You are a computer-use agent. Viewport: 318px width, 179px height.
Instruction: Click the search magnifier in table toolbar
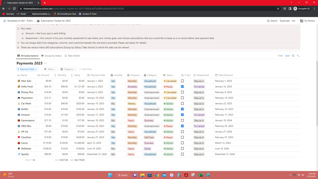tap(293, 56)
